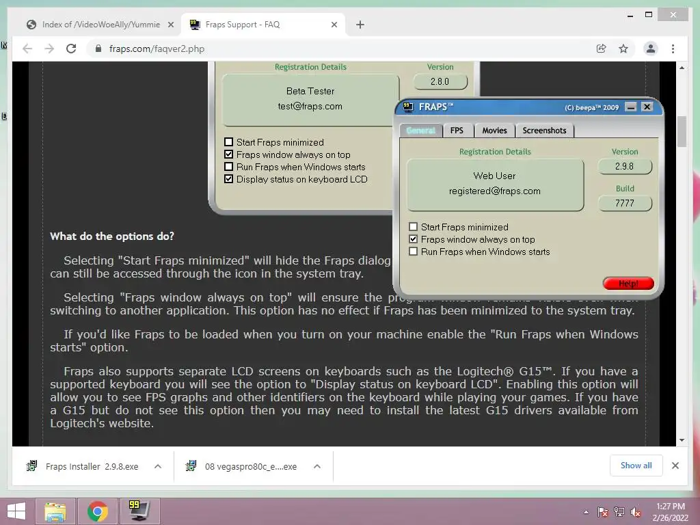Click test@fraps.com in the webpage image
Viewport: 700px width, 525px height.
pyautogui.click(x=310, y=106)
